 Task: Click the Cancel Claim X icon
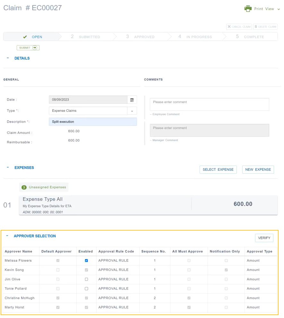pyautogui.click(x=229, y=27)
